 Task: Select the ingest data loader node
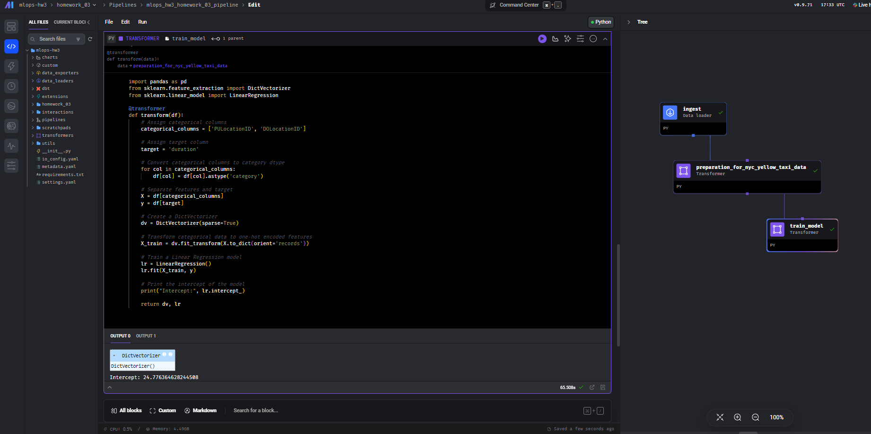pyautogui.click(x=693, y=119)
